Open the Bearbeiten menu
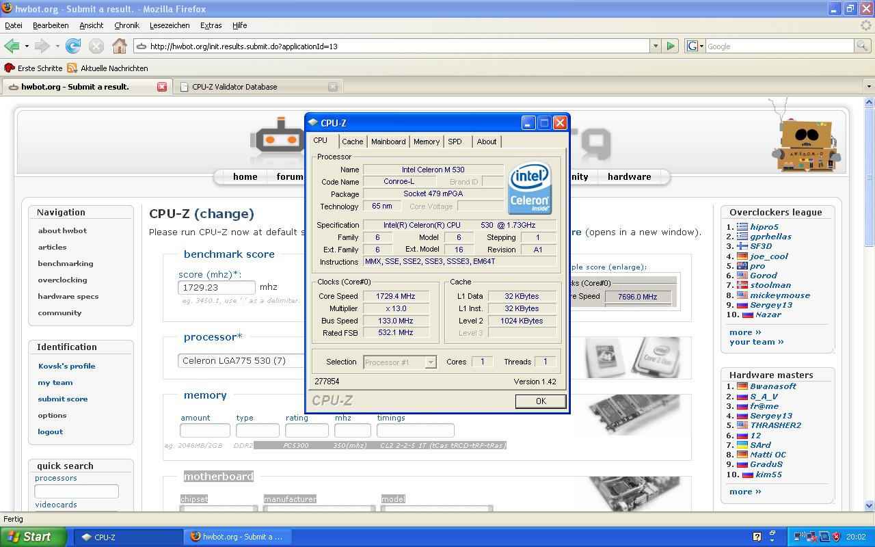The width and height of the screenshot is (875, 547). tap(51, 25)
